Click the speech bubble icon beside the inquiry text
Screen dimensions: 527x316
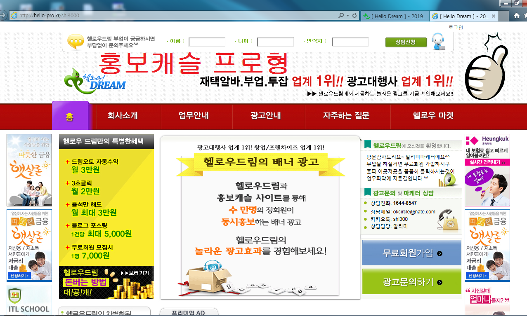click(75, 41)
